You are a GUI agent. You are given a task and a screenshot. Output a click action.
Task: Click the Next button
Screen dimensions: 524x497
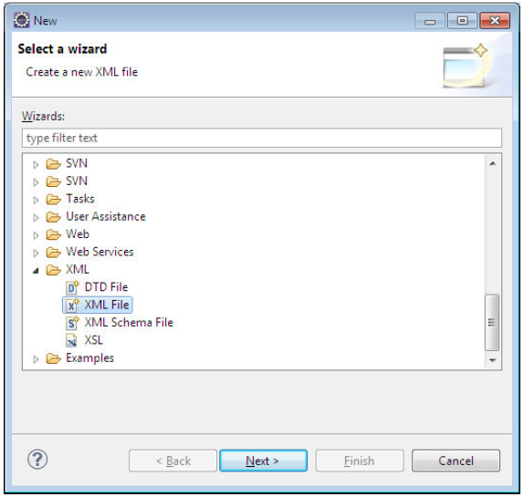click(263, 461)
